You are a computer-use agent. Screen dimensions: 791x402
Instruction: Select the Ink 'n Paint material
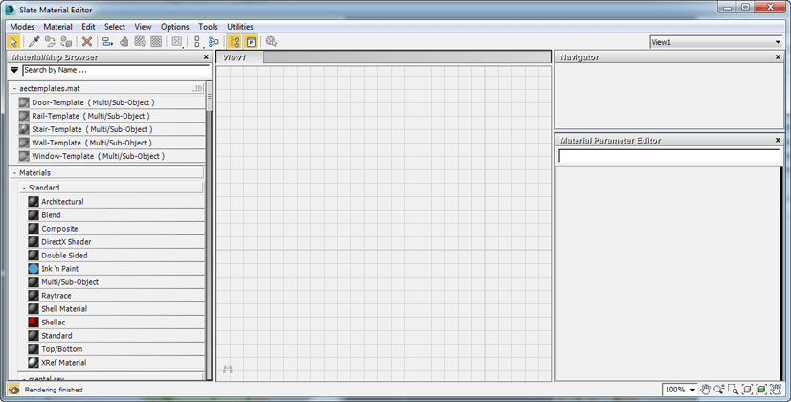coord(116,268)
